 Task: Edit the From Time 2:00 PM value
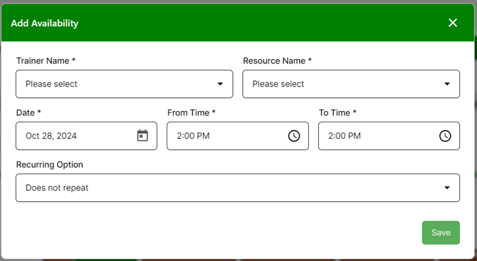(x=193, y=136)
